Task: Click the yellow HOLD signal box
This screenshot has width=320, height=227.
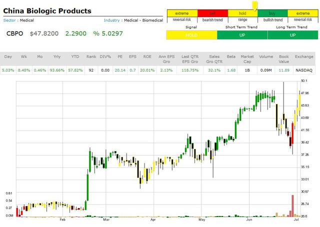Action: pos(191,35)
